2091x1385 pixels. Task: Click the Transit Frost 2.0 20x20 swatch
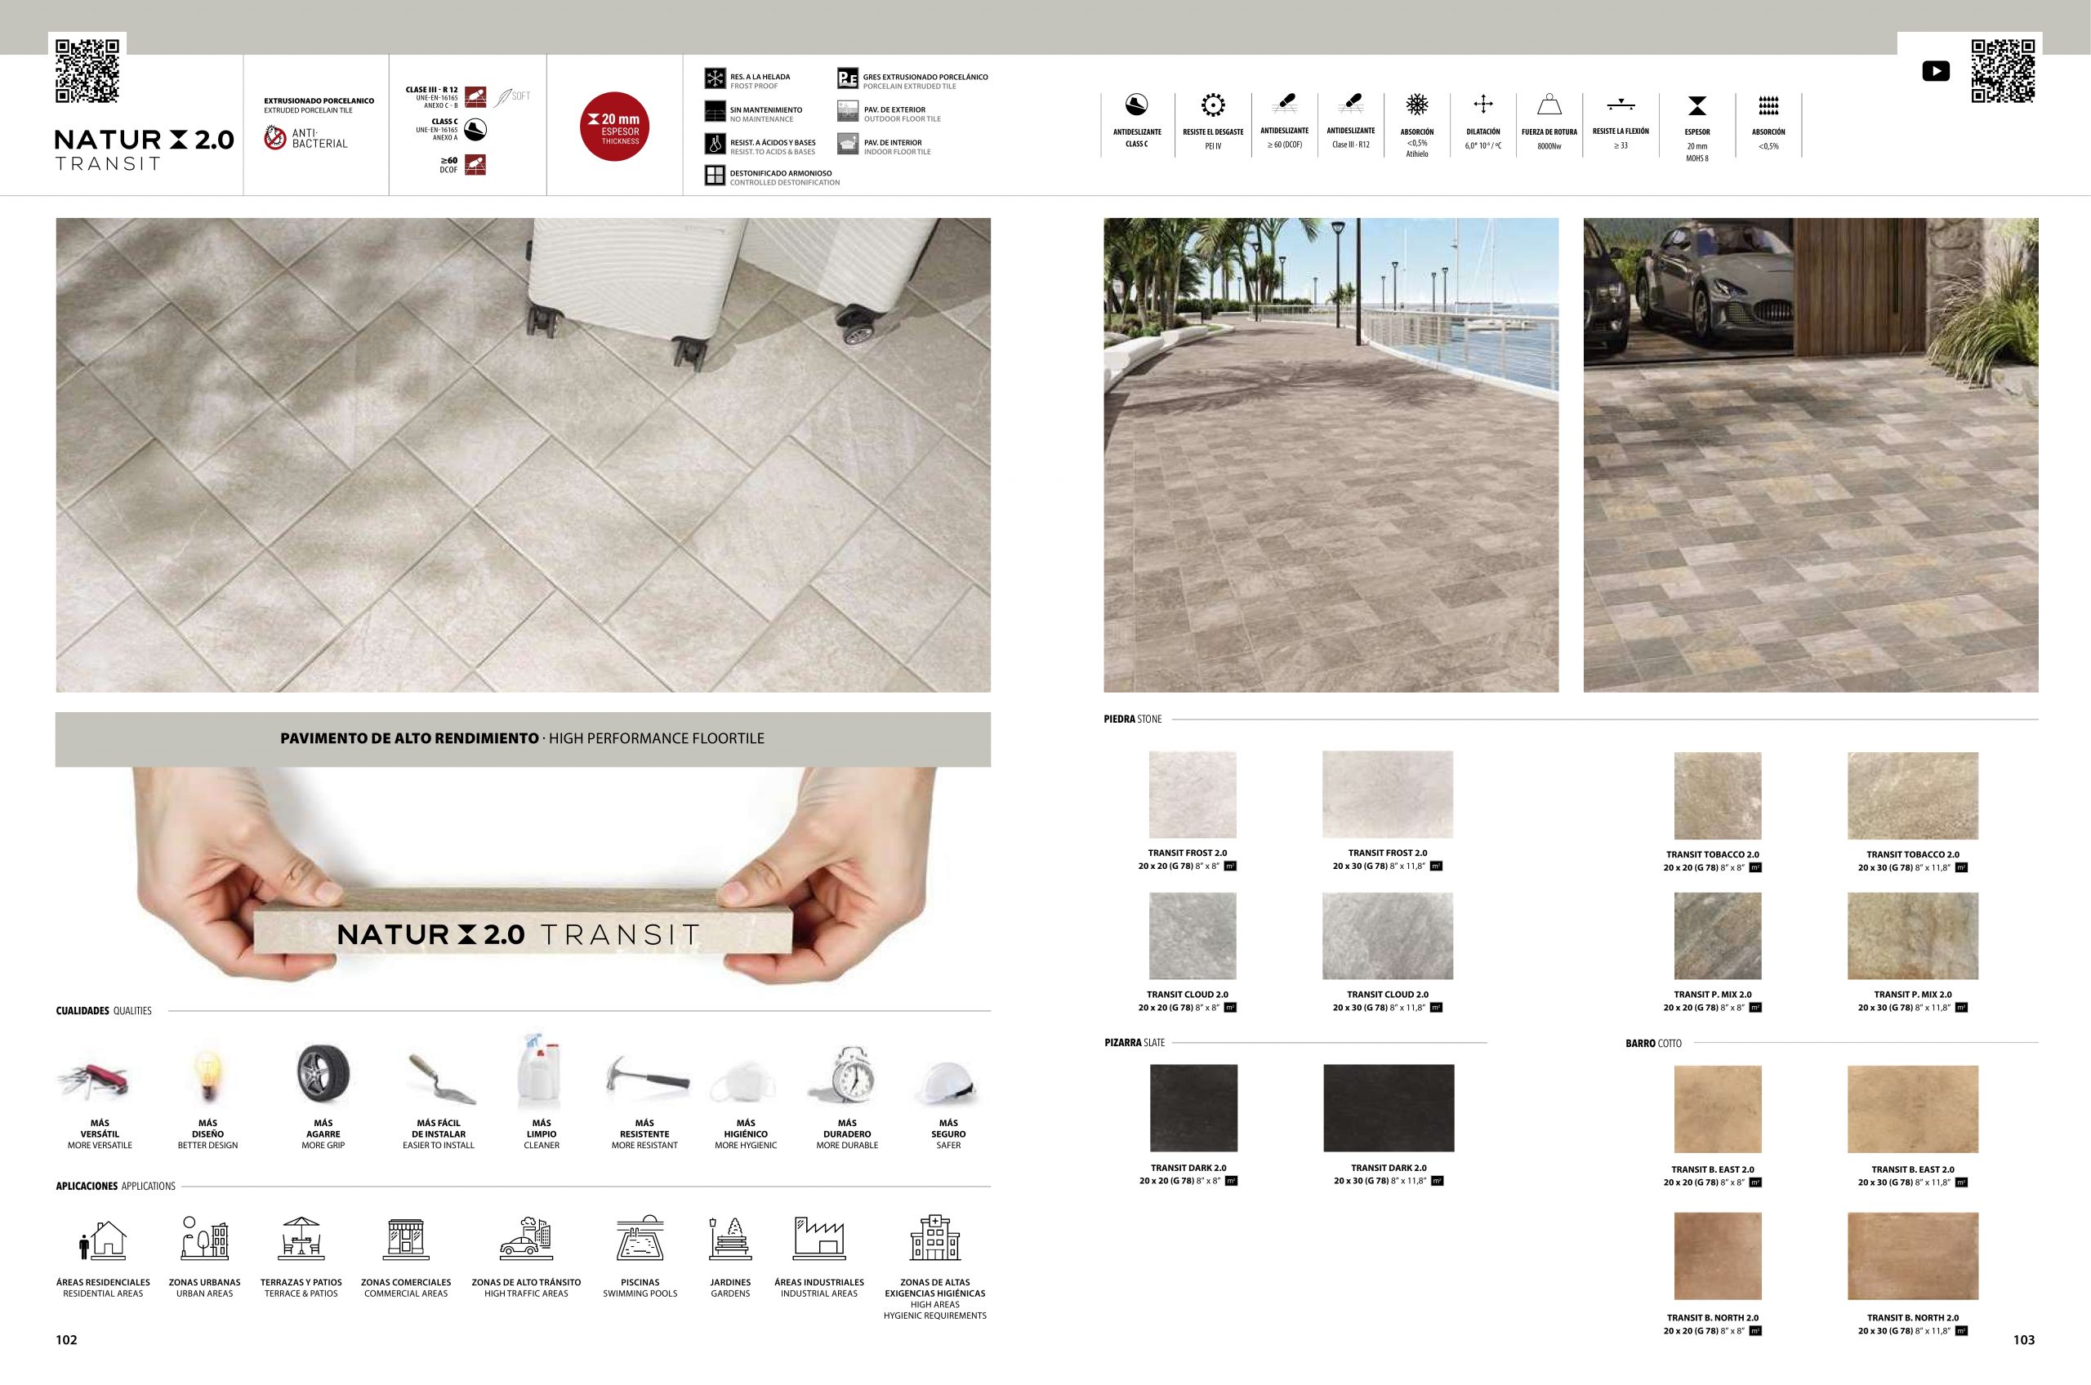pyautogui.click(x=1193, y=794)
